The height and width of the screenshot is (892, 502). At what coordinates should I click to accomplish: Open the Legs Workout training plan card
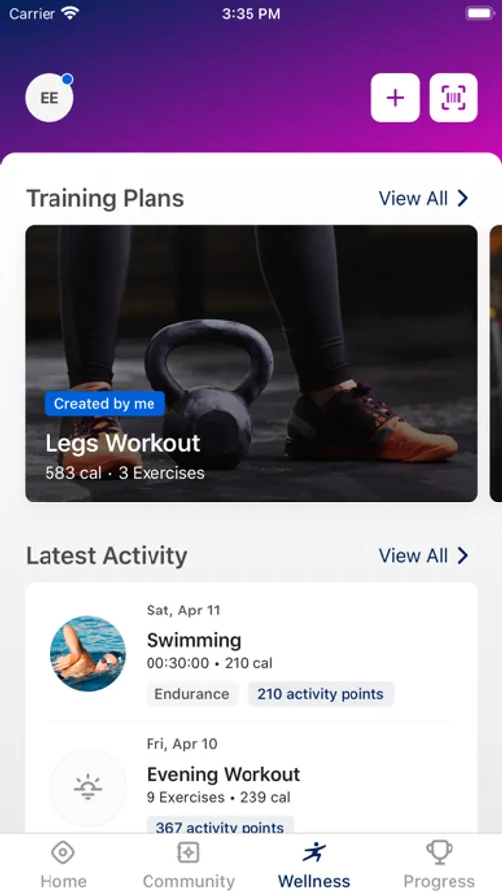[251, 364]
